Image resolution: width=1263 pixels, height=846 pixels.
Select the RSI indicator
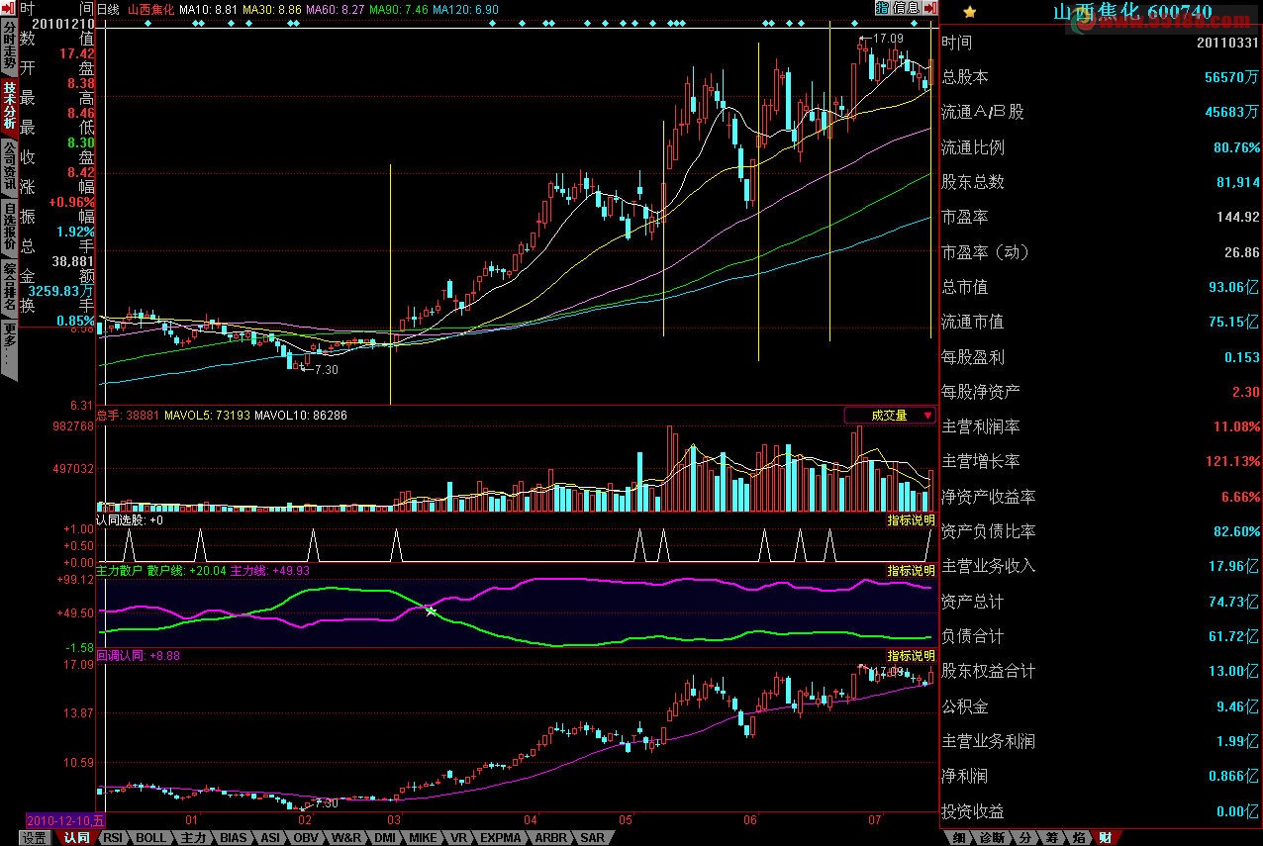click(114, 837)
